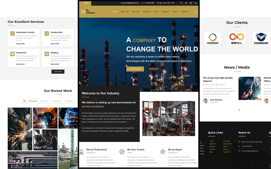The height and width of the screenshot is (169, 271).
Task: Open the welder sparks news image
Action: tap(250, 88)
